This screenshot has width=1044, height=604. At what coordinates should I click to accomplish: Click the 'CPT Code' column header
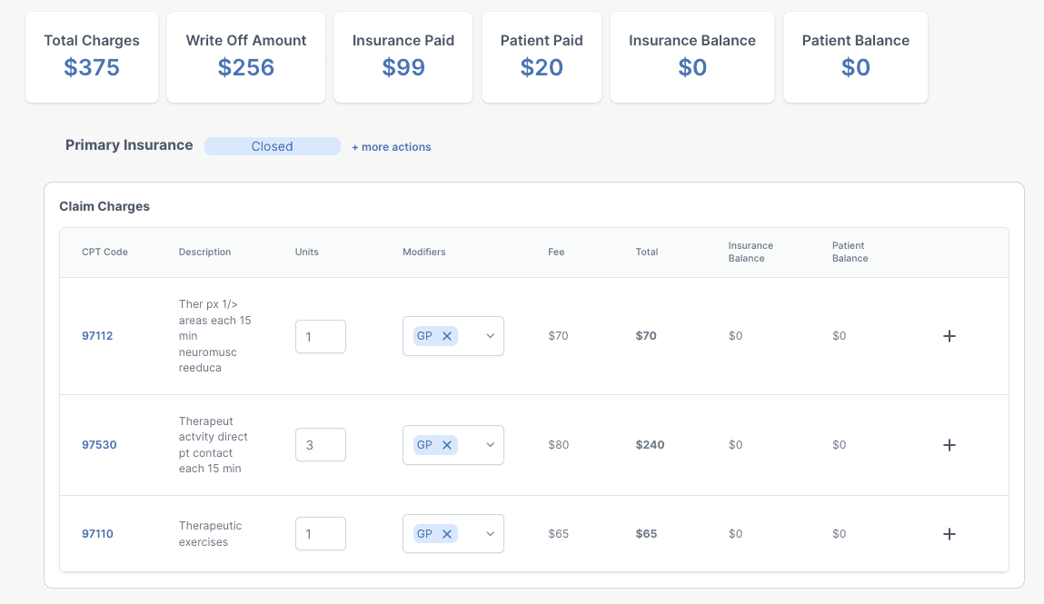tap(104, 252)
